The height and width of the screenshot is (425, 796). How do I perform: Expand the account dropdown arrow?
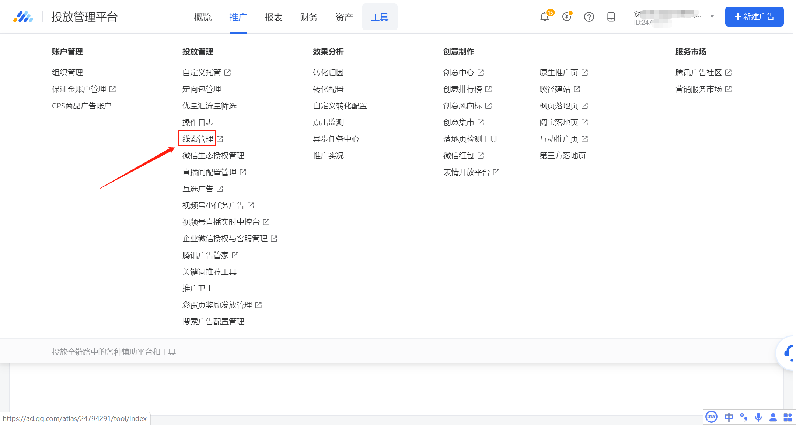[x=712, y=16]
